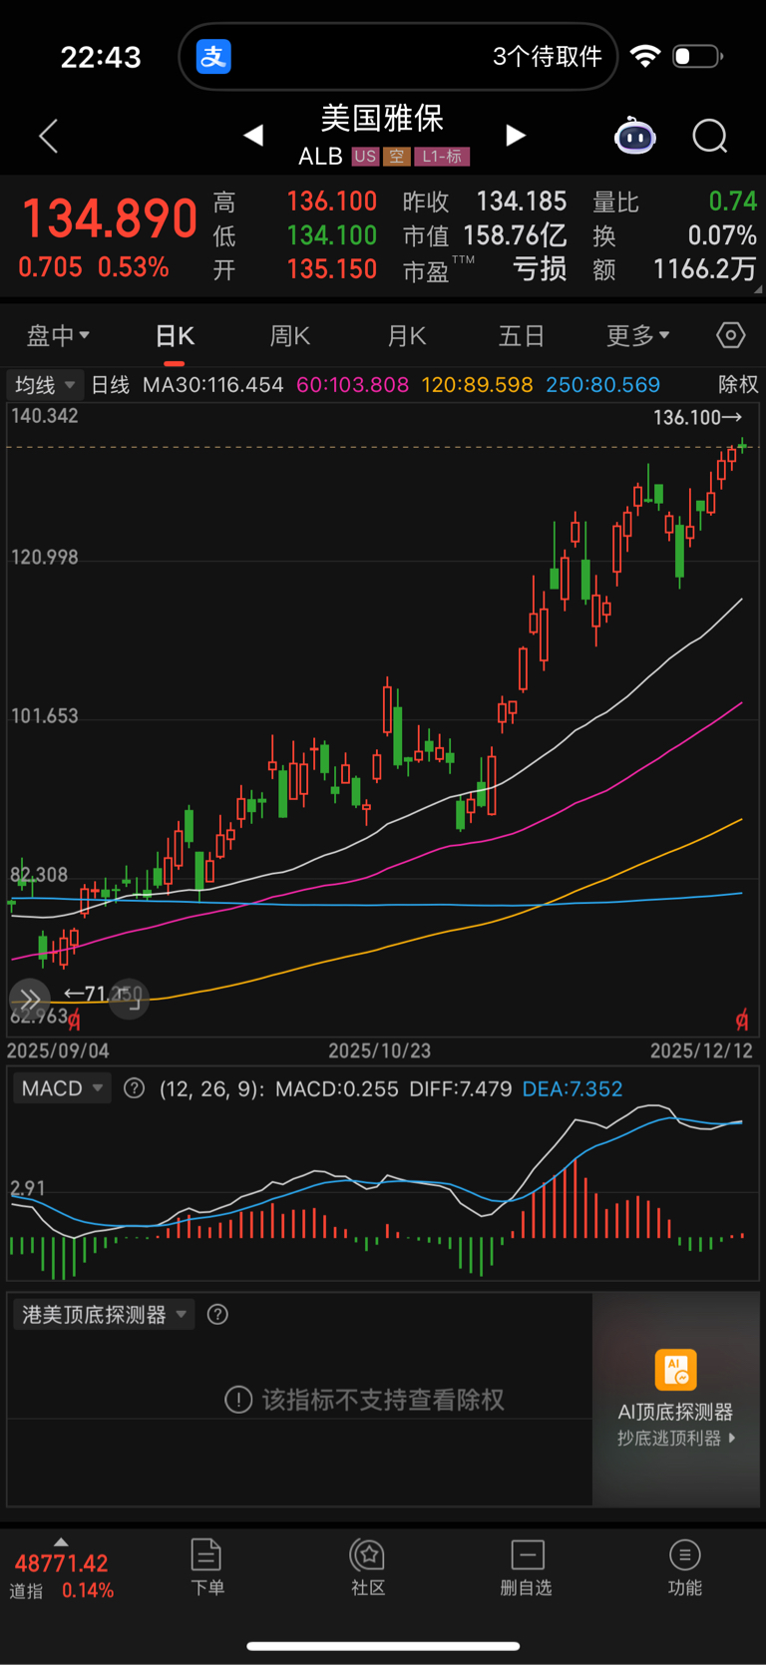The height and width of the screenshot is (1665, 766).
Task: Tap the 71.350 low price marker
Action: point(104,994)
